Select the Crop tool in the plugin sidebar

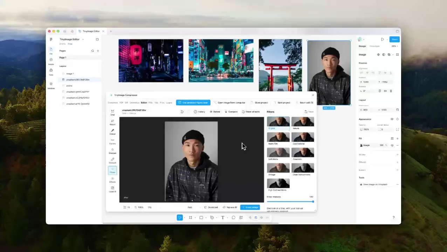[x=112, y=112]
